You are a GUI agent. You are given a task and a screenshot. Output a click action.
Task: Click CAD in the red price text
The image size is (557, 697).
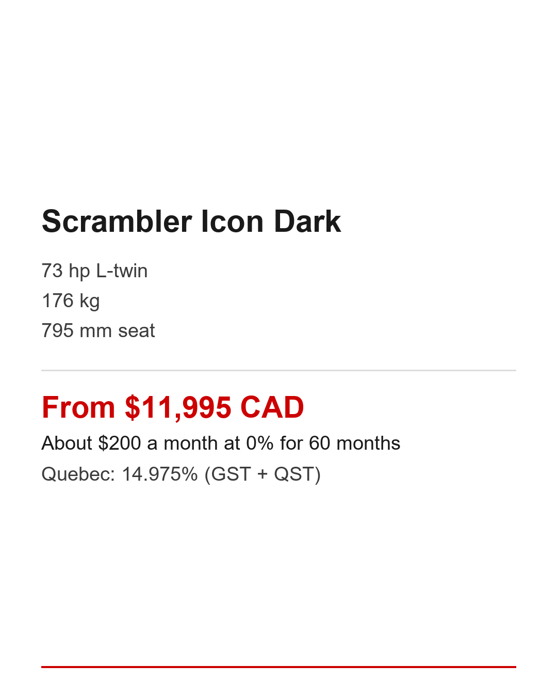pos(272,407)
